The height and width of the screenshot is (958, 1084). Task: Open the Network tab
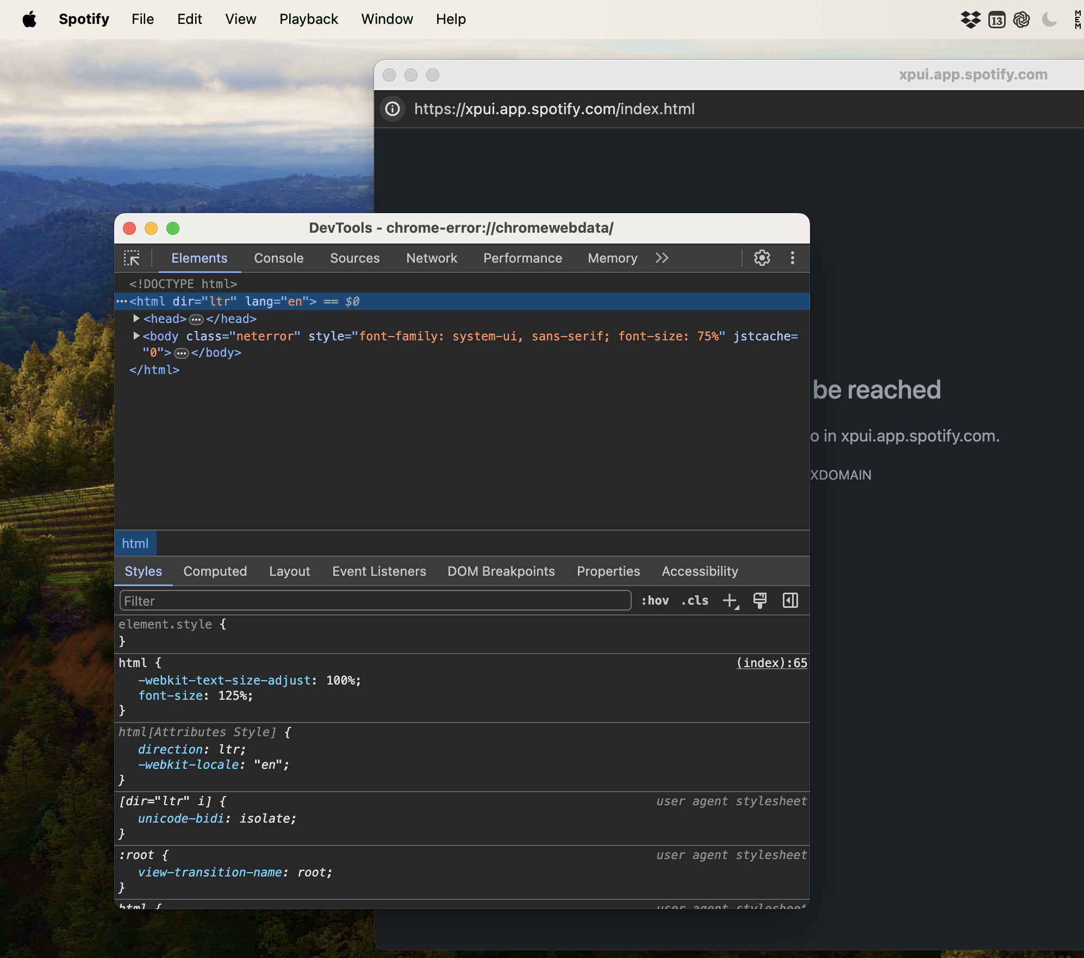click(432, 258)
